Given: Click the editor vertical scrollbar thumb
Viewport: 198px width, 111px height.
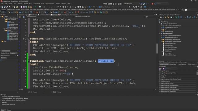Looking at the screenshot, I should click(x=157, y=48).
